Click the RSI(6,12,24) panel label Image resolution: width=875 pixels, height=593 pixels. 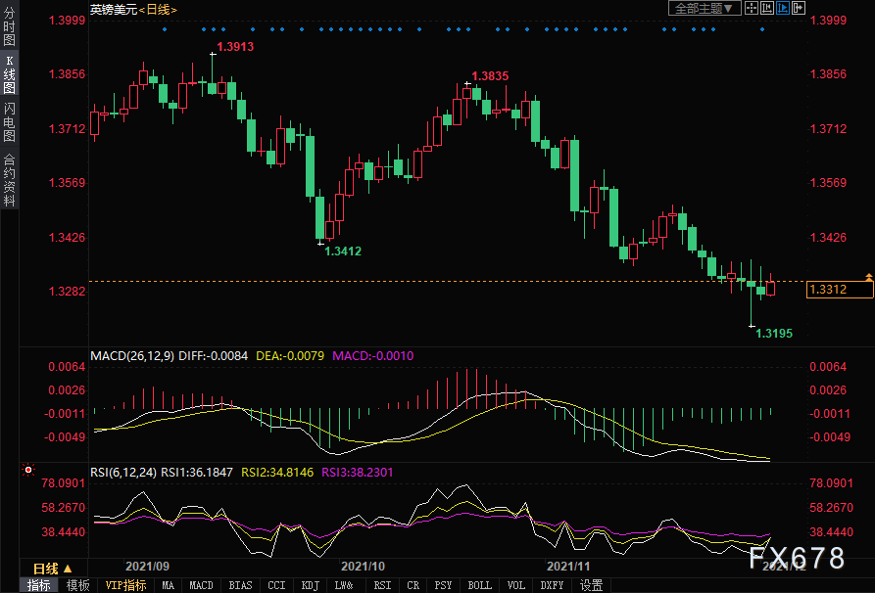click(x=123, y=472)
